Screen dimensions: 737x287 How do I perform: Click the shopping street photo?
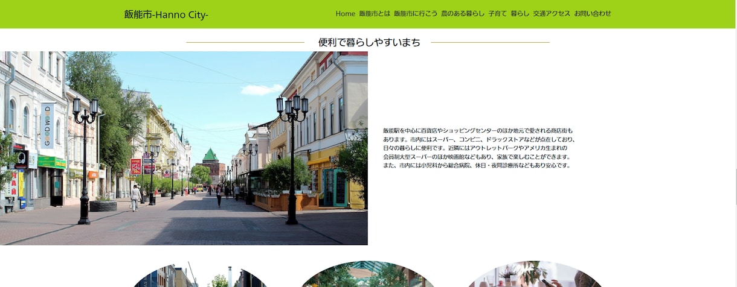coord(184,148)
